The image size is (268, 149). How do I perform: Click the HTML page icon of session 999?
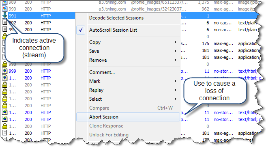pyautogui.click(x=5, y=71)
